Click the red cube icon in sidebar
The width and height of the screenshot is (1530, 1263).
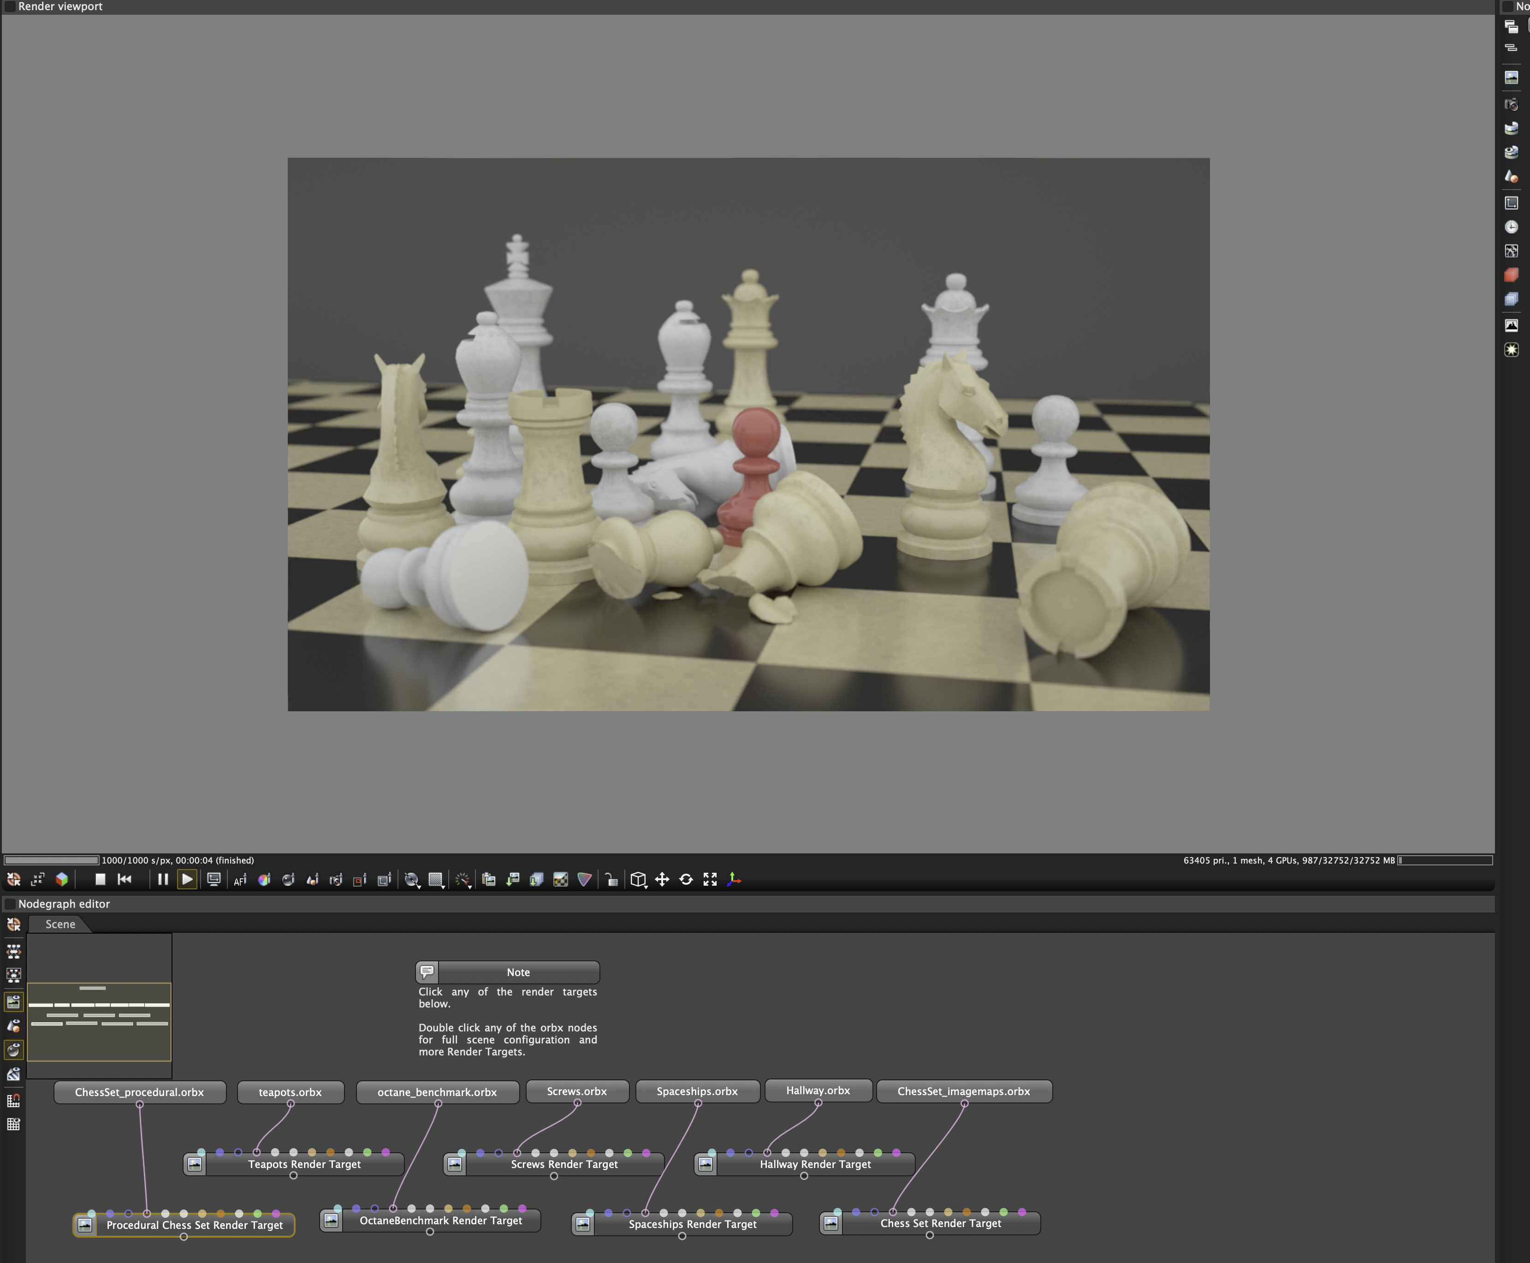(1511, 275)
